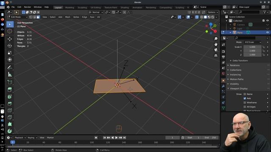Expand the Instancing panel
Viewport: 271px width, 152px height.
pos(235,75)
